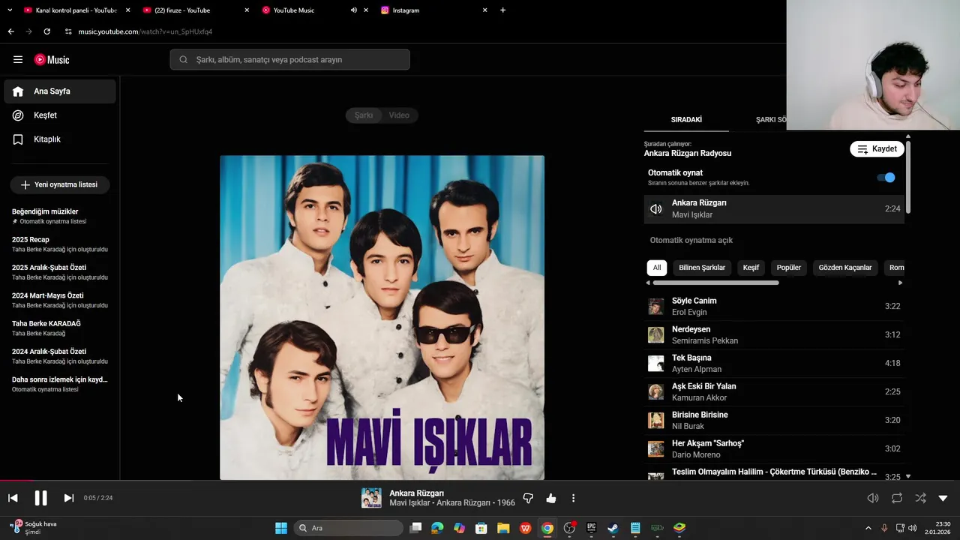Seek using the song progress bar
The image size is (960, 540).
[480, 481]
